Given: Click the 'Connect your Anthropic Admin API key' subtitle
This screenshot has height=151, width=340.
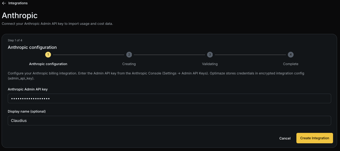Looking at the screenshot, I should click(x=58, y=24).
